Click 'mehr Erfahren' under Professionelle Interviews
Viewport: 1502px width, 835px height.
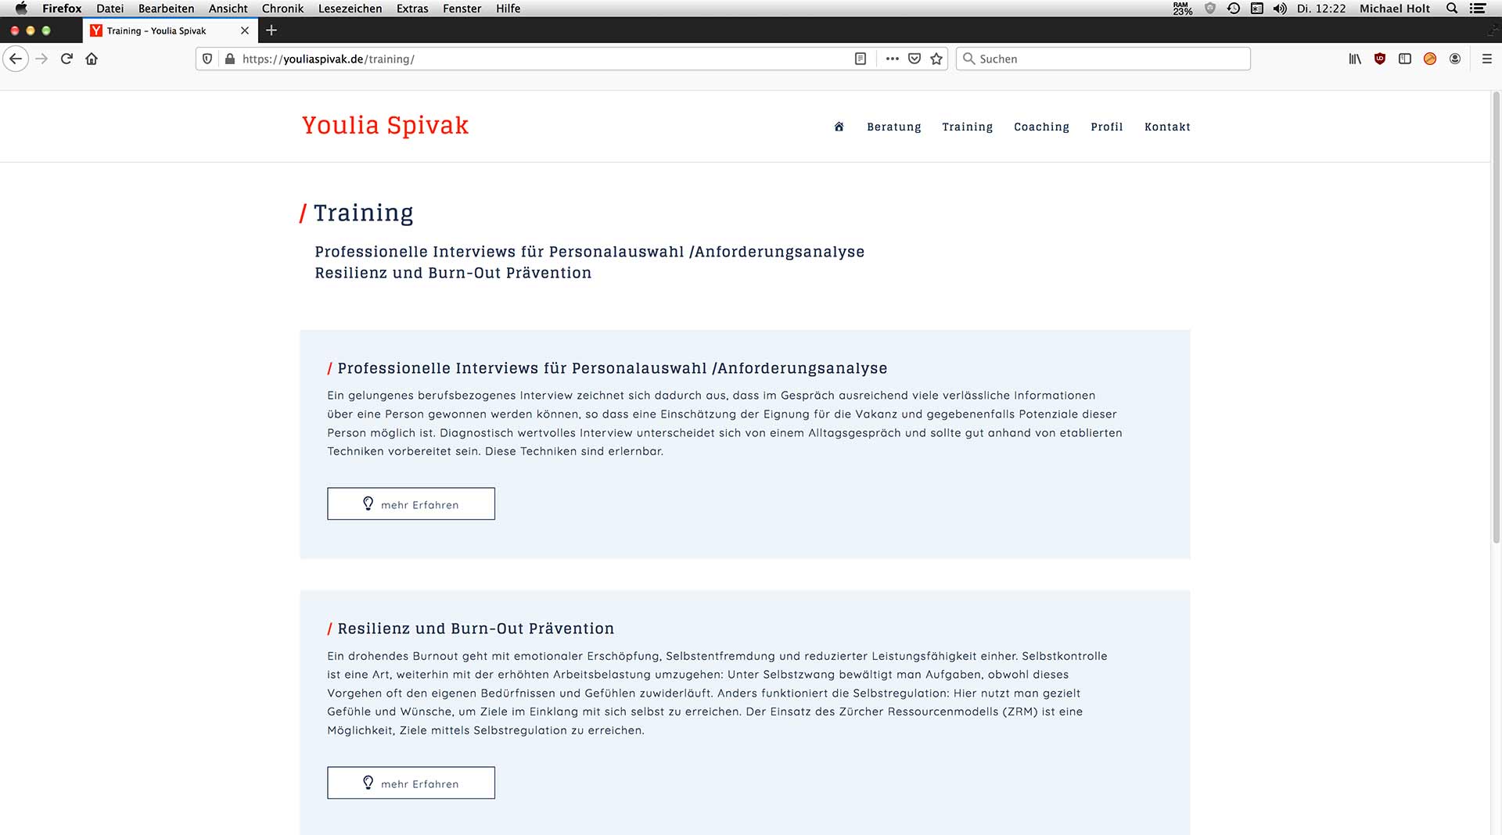click(411, 504)
